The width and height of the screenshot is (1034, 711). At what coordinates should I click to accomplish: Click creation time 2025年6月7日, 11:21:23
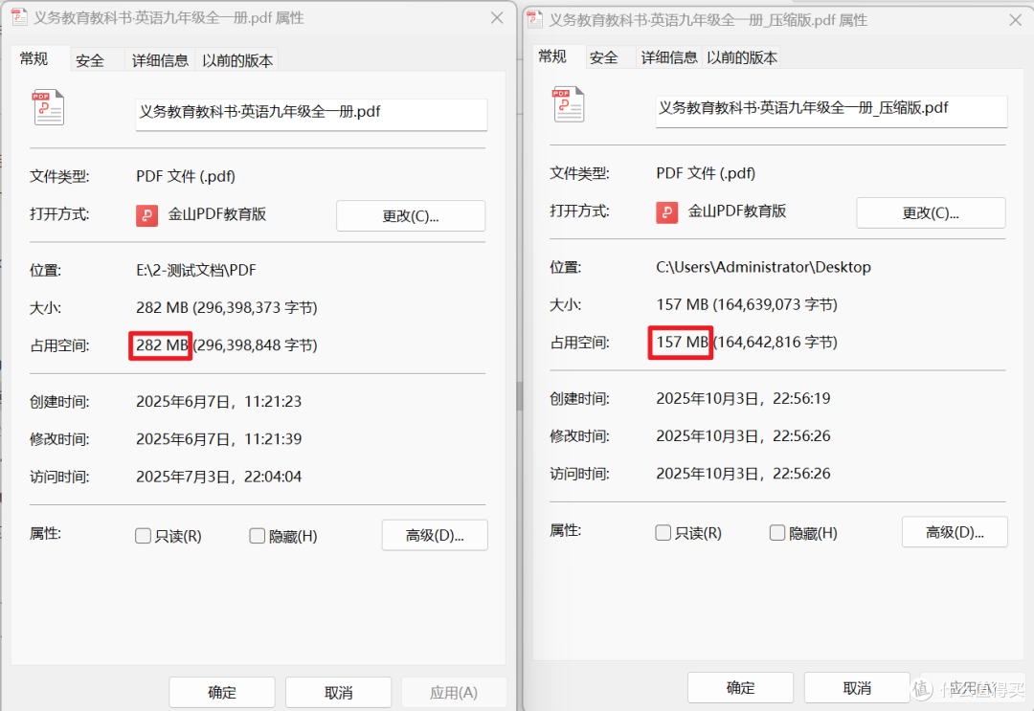pyautogui.click(x=219, y=401)
